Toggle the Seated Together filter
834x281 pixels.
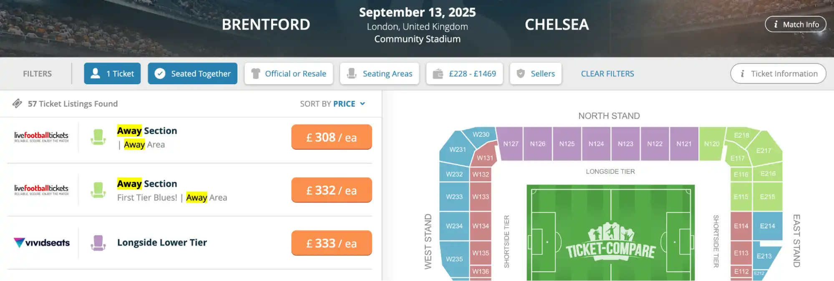[x=192, y=73]
